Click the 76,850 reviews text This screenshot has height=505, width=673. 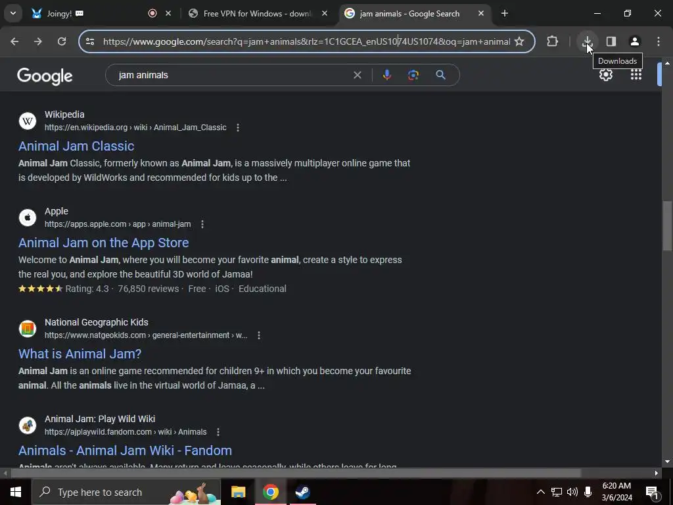click(x=149, y=289)
